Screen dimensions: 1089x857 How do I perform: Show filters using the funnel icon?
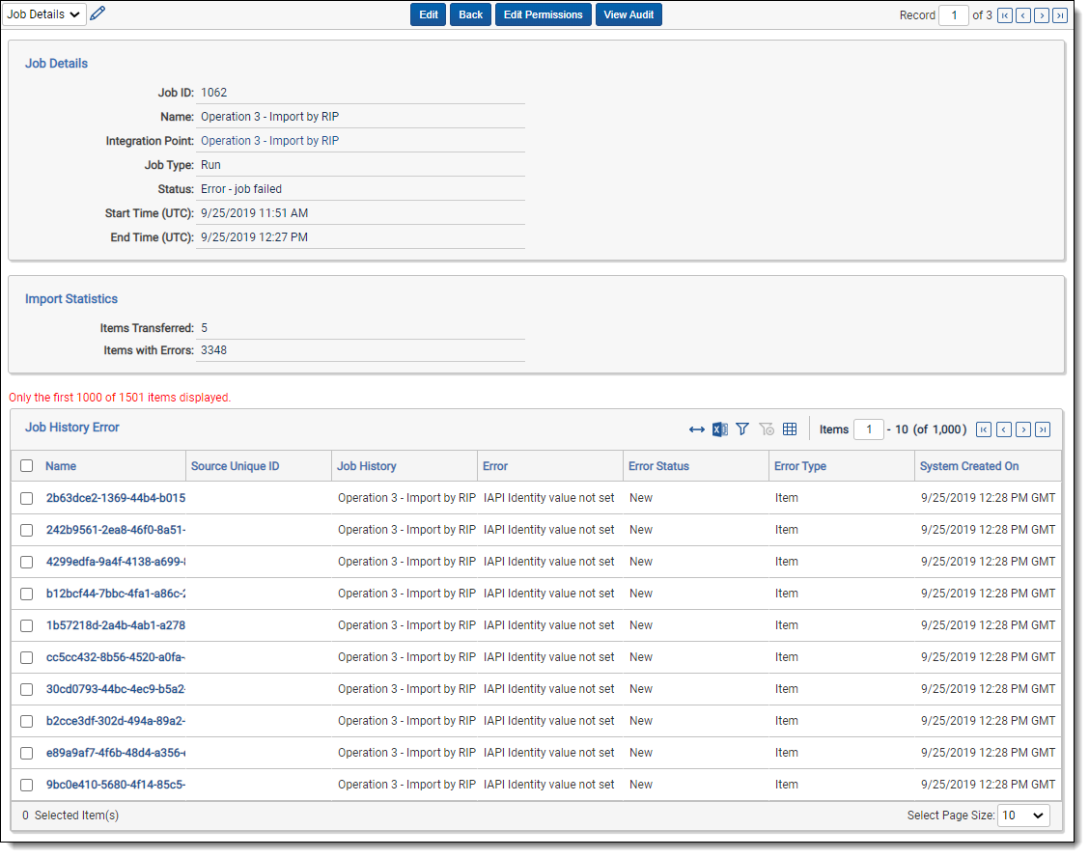[742, 429]
